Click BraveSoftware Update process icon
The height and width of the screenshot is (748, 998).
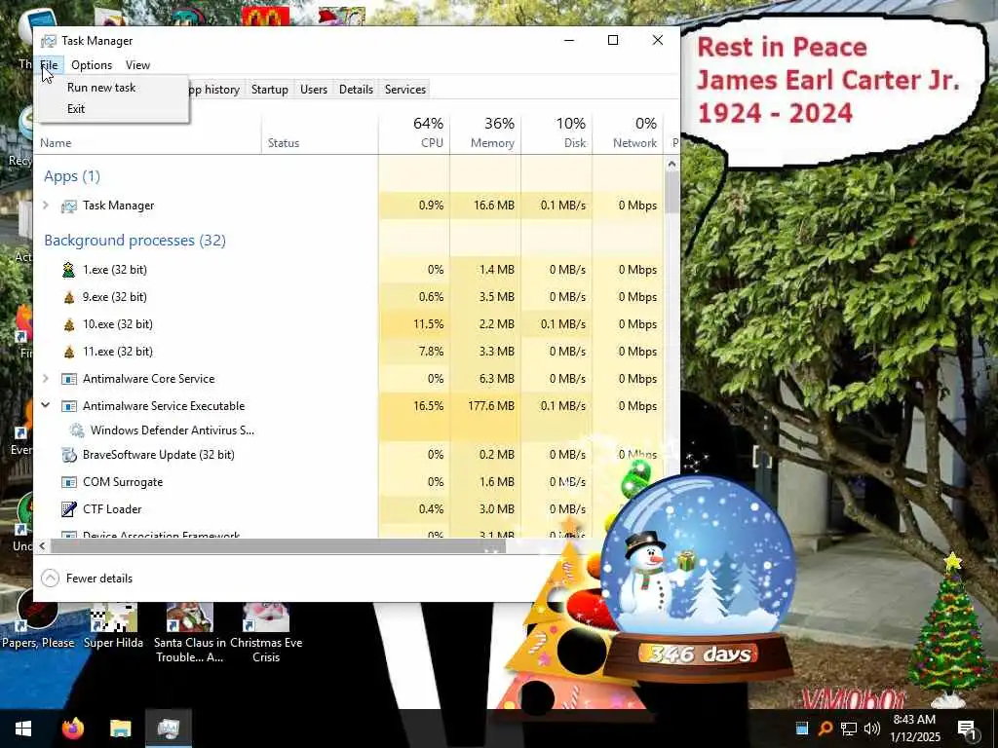pyautogui.click(x=69, y=455)
